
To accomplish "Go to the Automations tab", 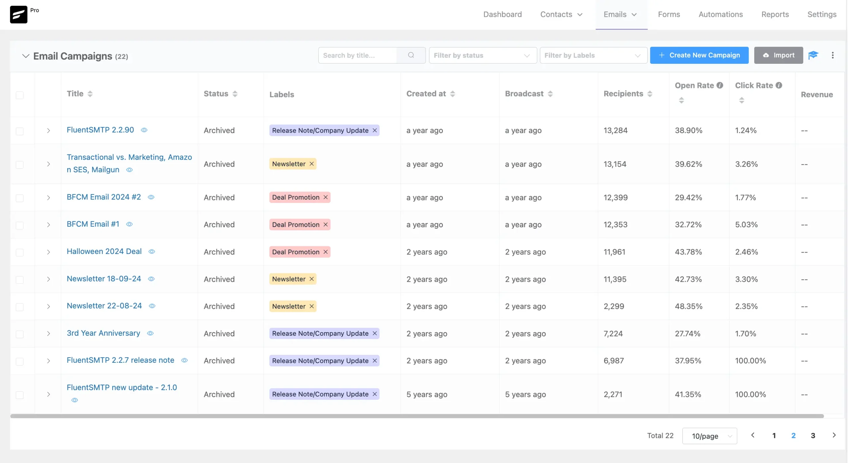I will [x=721, y=15].
